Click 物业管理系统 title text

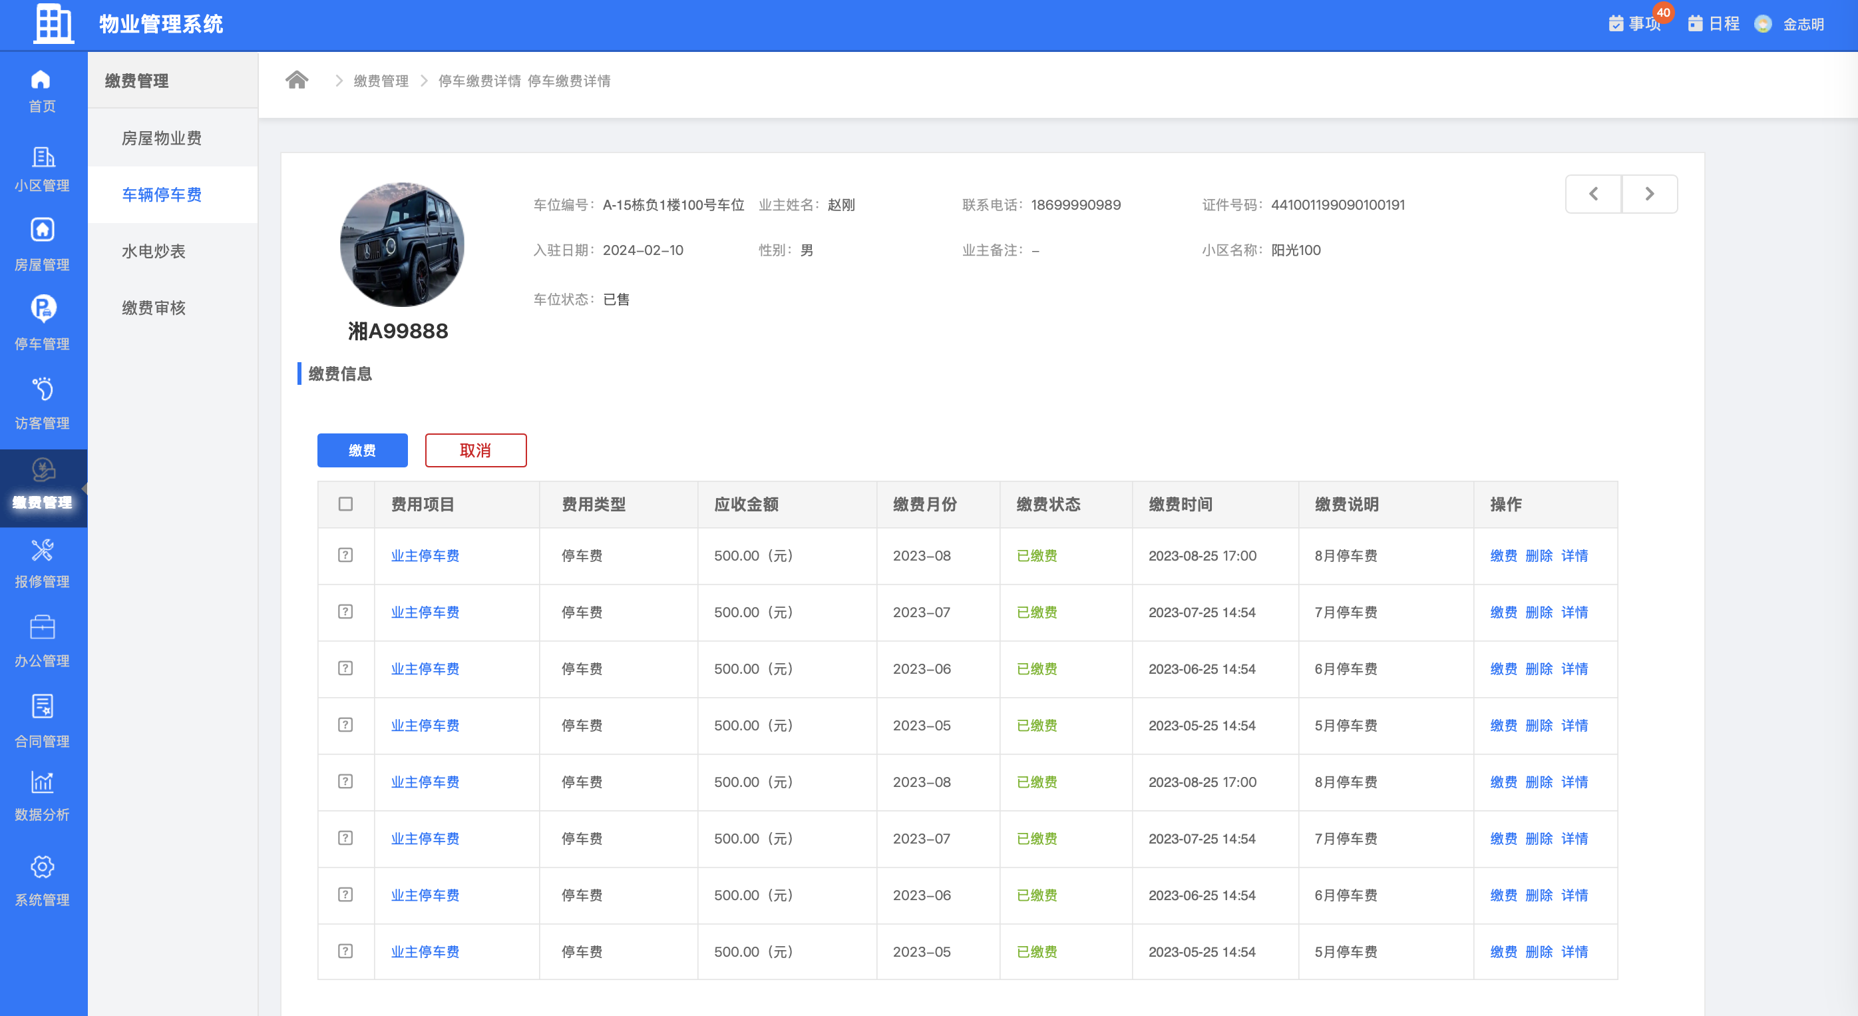tap(161, 24)
